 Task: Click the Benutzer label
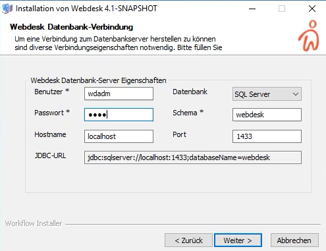pyautogui.click(x=52, y=92)
